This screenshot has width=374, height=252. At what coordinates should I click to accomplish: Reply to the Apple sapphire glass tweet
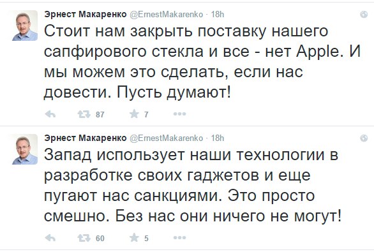(x=50, y=114)
